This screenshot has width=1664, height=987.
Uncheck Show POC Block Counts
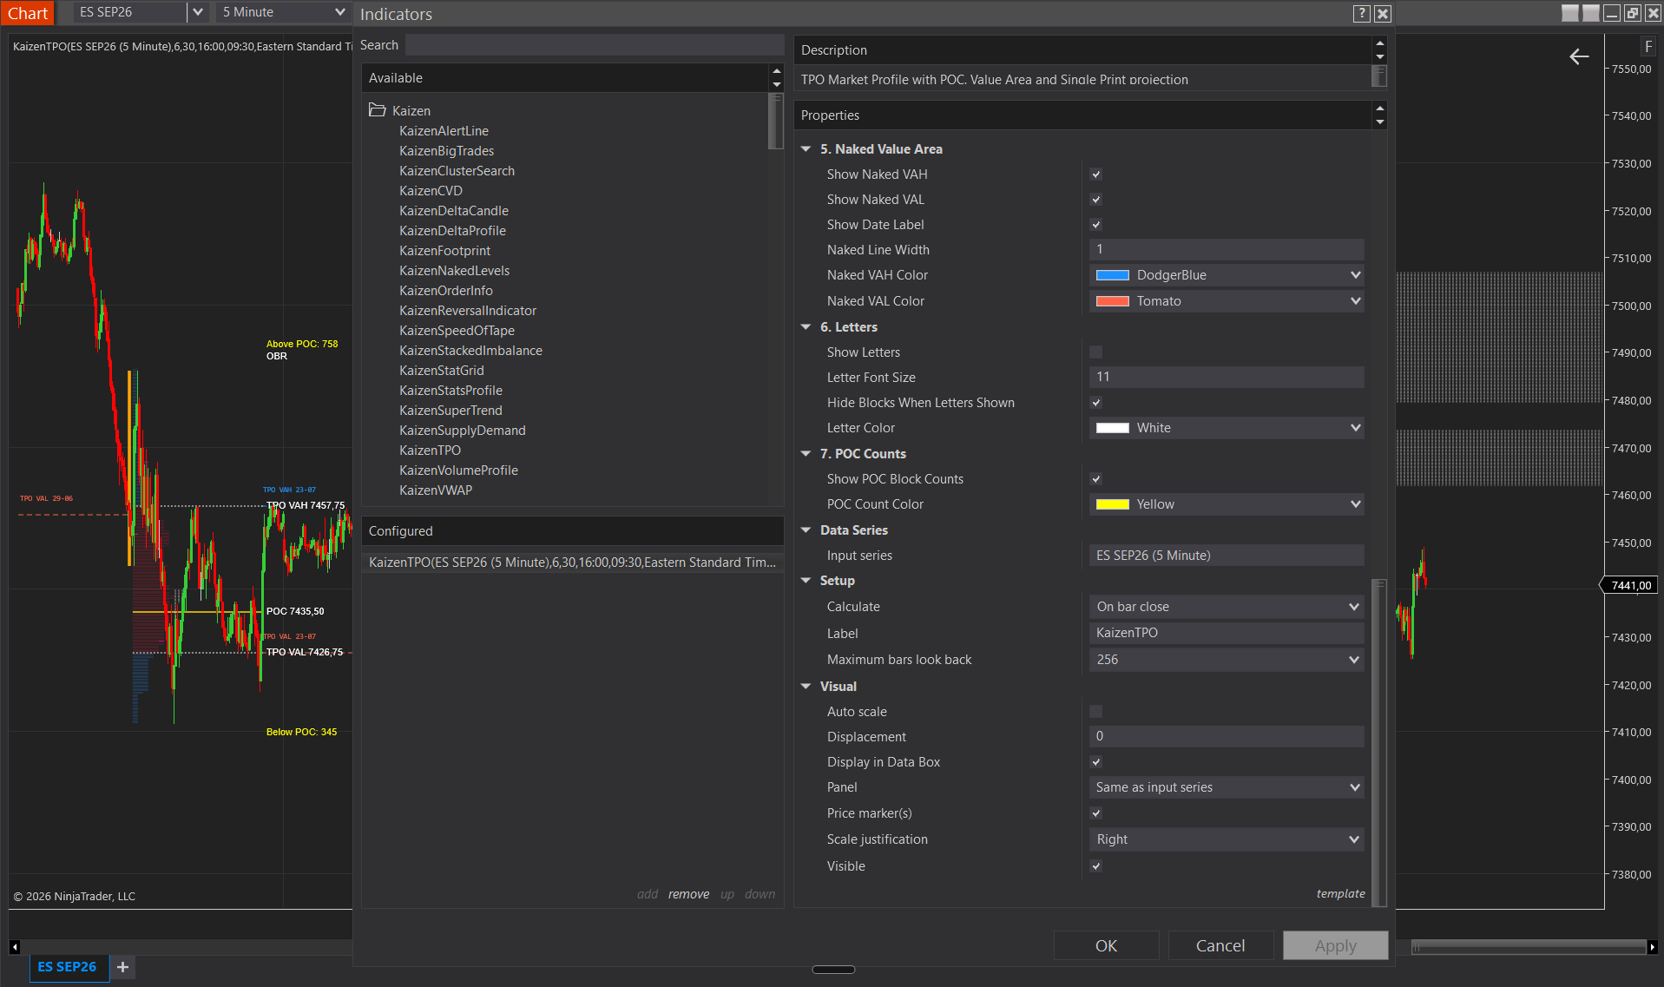tap(1096, 479)
